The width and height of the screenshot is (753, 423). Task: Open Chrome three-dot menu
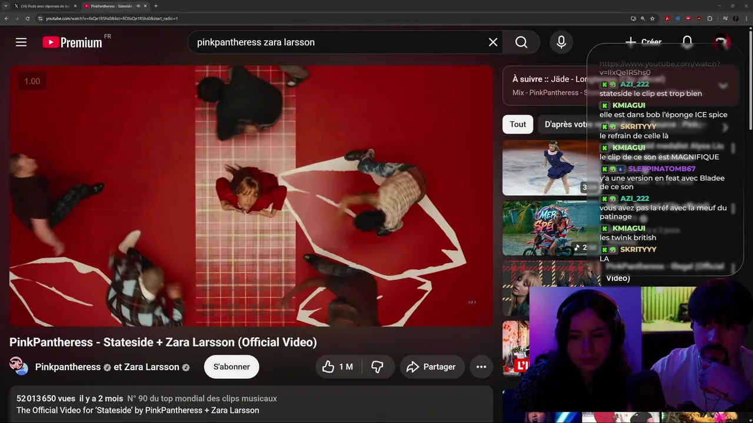[747, 18]
